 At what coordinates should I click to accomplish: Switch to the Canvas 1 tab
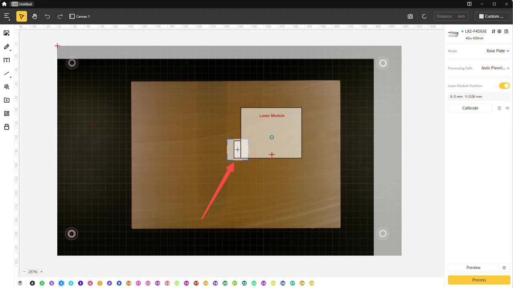[x=80, y=16]
